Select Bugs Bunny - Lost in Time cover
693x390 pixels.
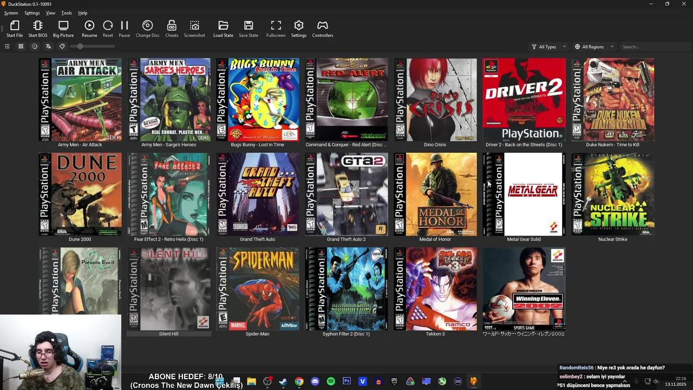coord(258,100)
